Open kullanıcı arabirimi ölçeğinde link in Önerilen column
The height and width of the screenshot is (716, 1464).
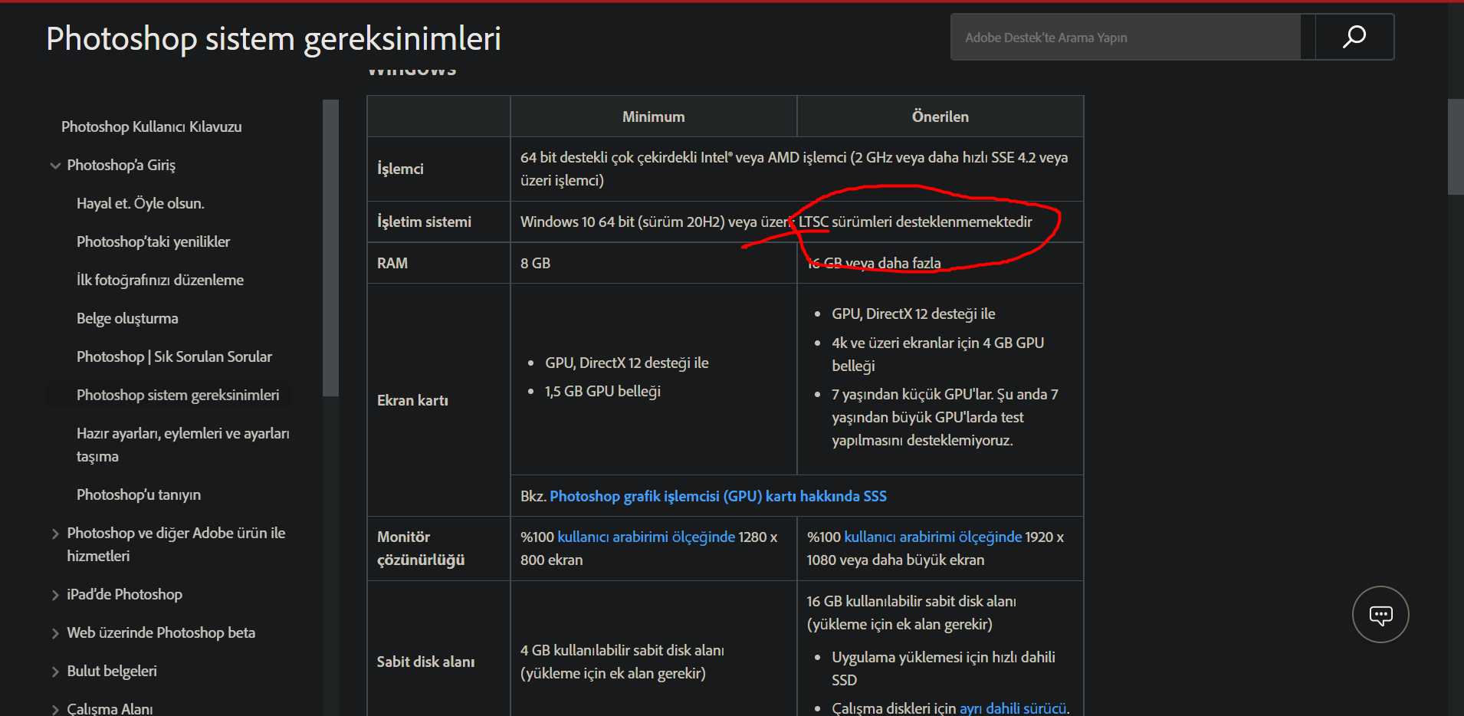(933, 537)
